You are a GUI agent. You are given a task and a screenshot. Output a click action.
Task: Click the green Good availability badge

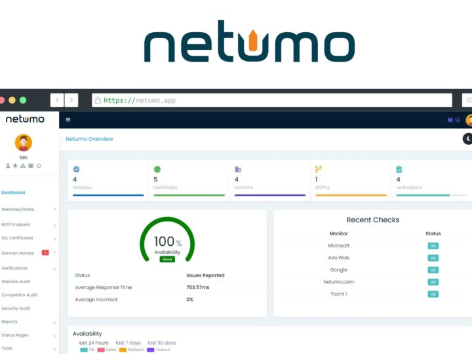(167, 259)
